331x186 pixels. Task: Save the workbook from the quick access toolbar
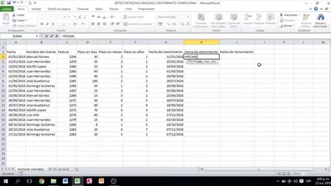click(9, 3)
